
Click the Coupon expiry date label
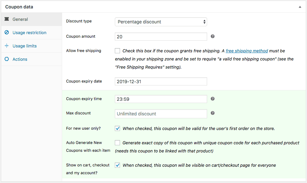84,81
